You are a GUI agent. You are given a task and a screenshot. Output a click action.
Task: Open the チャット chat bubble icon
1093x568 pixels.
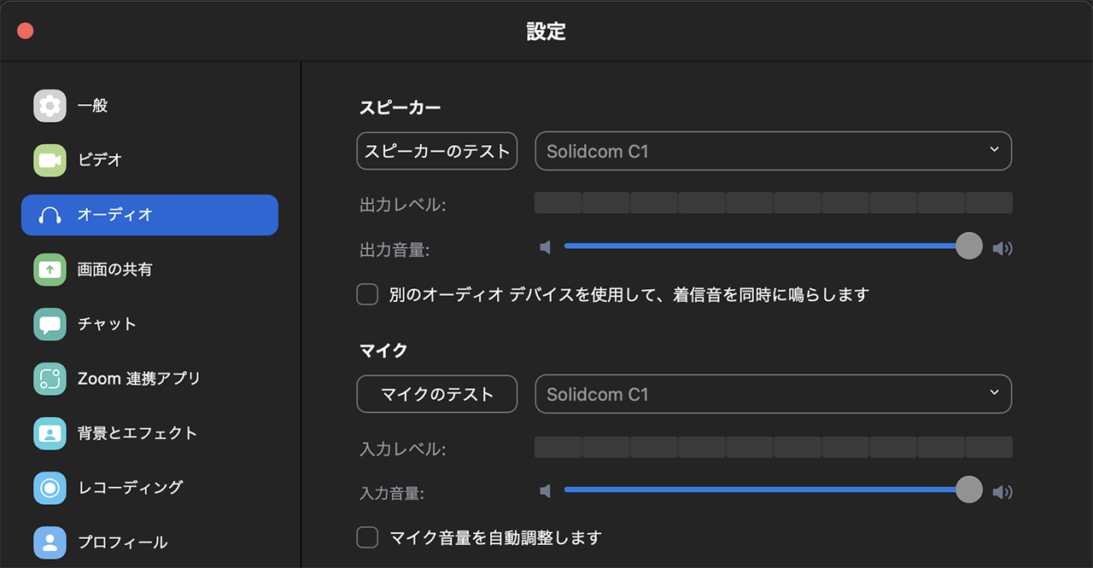50,324
